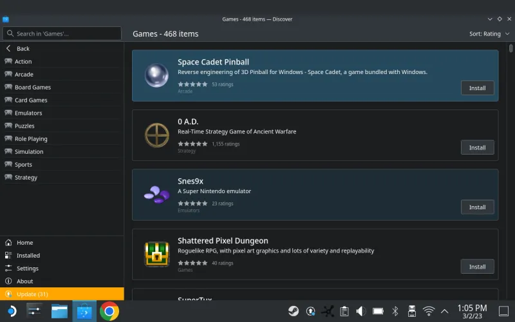This screenshot has height=322, width=515.
Task: Select the Emulators category
Action: pyautogui.click(x=28, y=113)
